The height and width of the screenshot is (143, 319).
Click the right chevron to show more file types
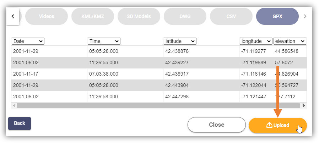(305, 16)
